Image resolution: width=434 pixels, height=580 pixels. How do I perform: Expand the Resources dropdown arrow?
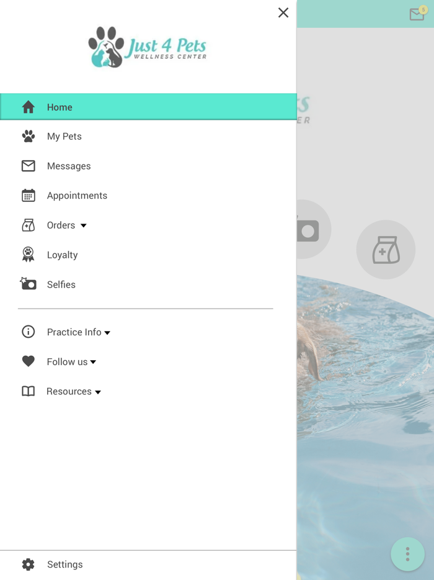click(x=98, y=392)
